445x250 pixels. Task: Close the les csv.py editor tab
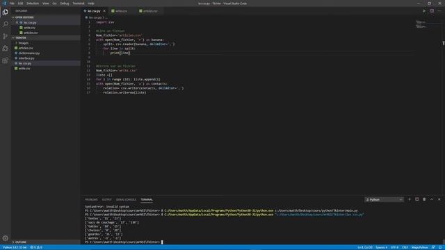point(104,11)
